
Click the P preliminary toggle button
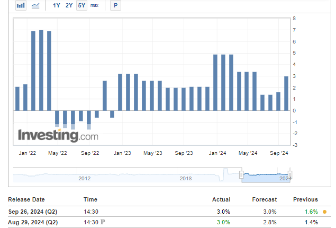pyautogui.click(x=115, y=6)
